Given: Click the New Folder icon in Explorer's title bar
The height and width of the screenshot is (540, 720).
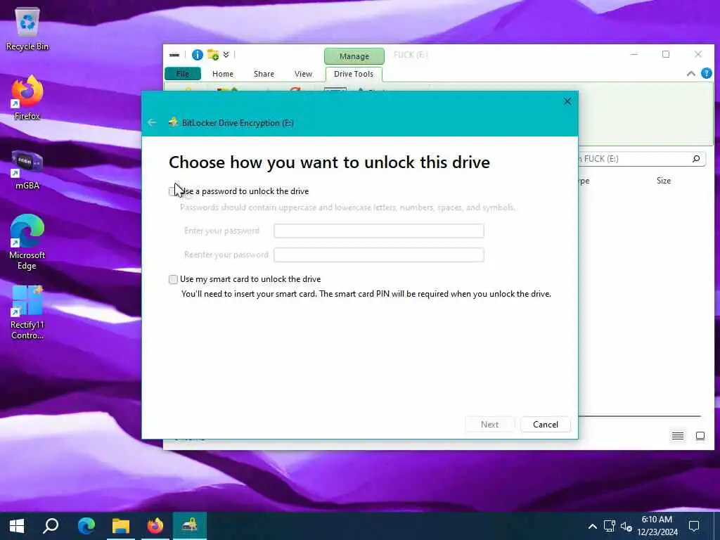Looking at the screenshot, I should 213,55.
